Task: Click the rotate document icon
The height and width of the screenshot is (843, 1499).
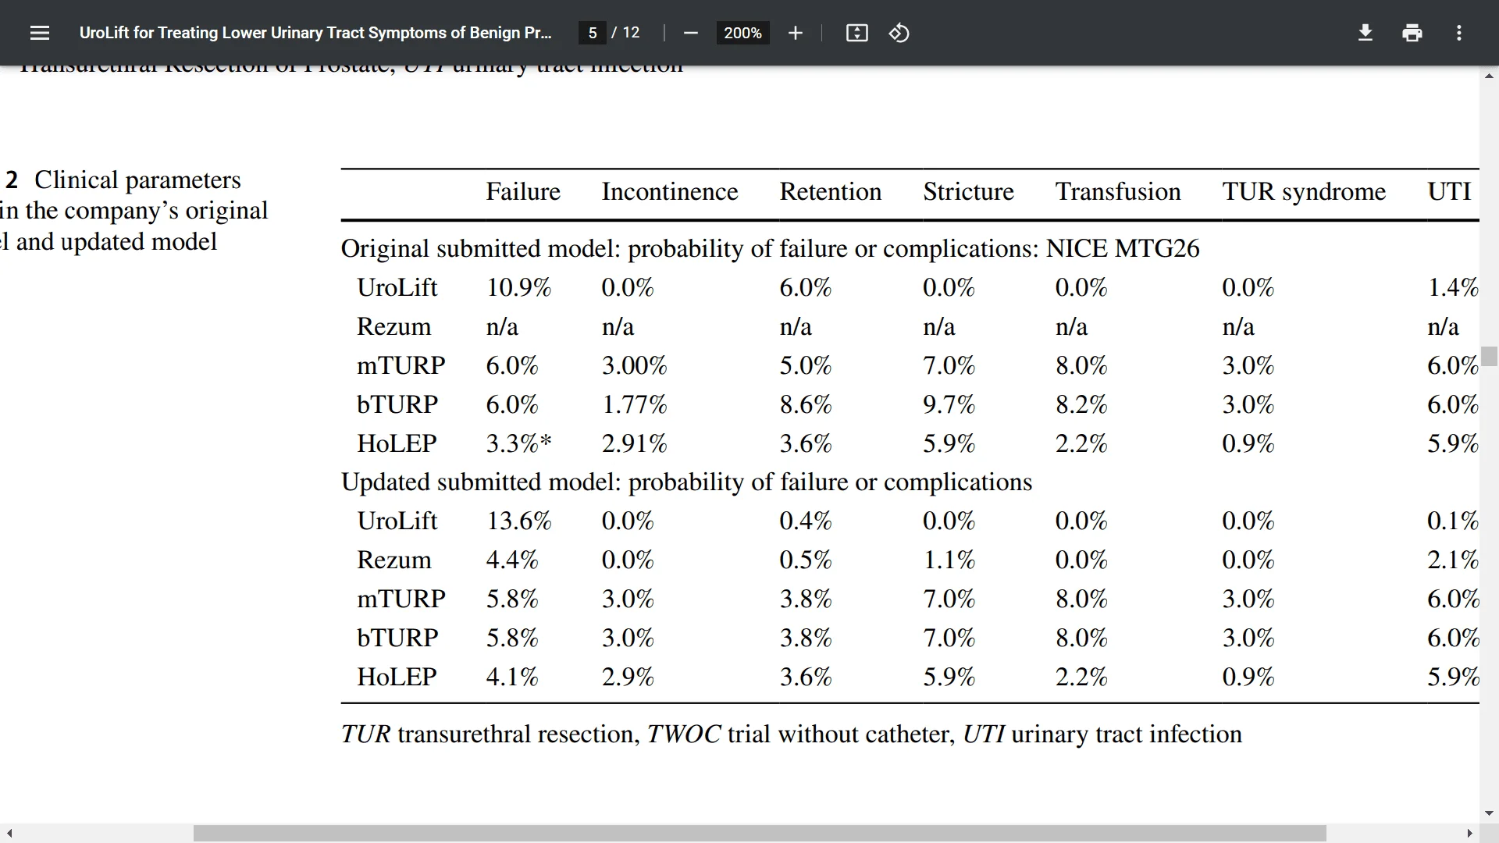Action: pos(898,33)
